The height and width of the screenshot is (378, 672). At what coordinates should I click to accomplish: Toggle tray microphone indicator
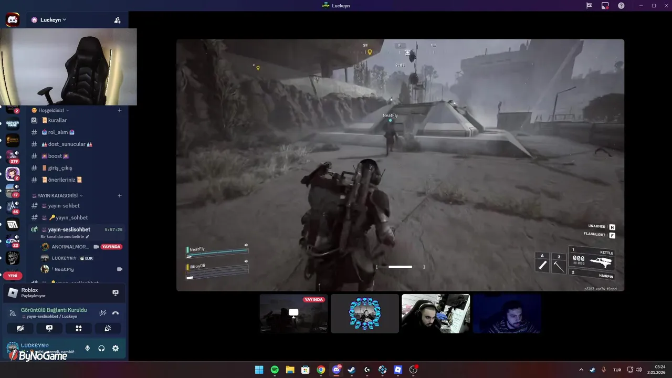(604, 370)
